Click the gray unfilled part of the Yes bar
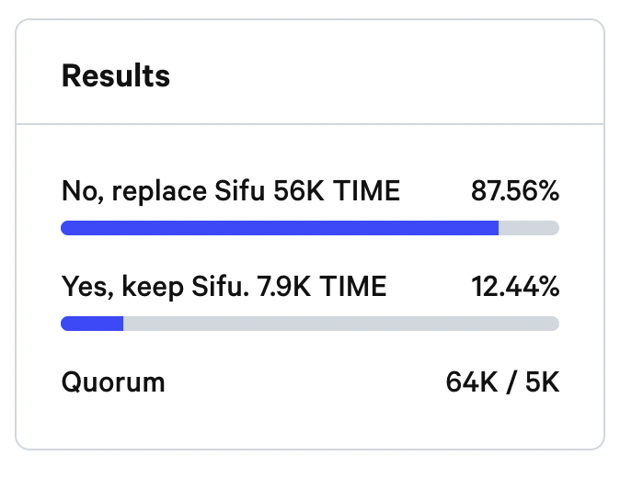620x478 pixels. click(340, 324)
